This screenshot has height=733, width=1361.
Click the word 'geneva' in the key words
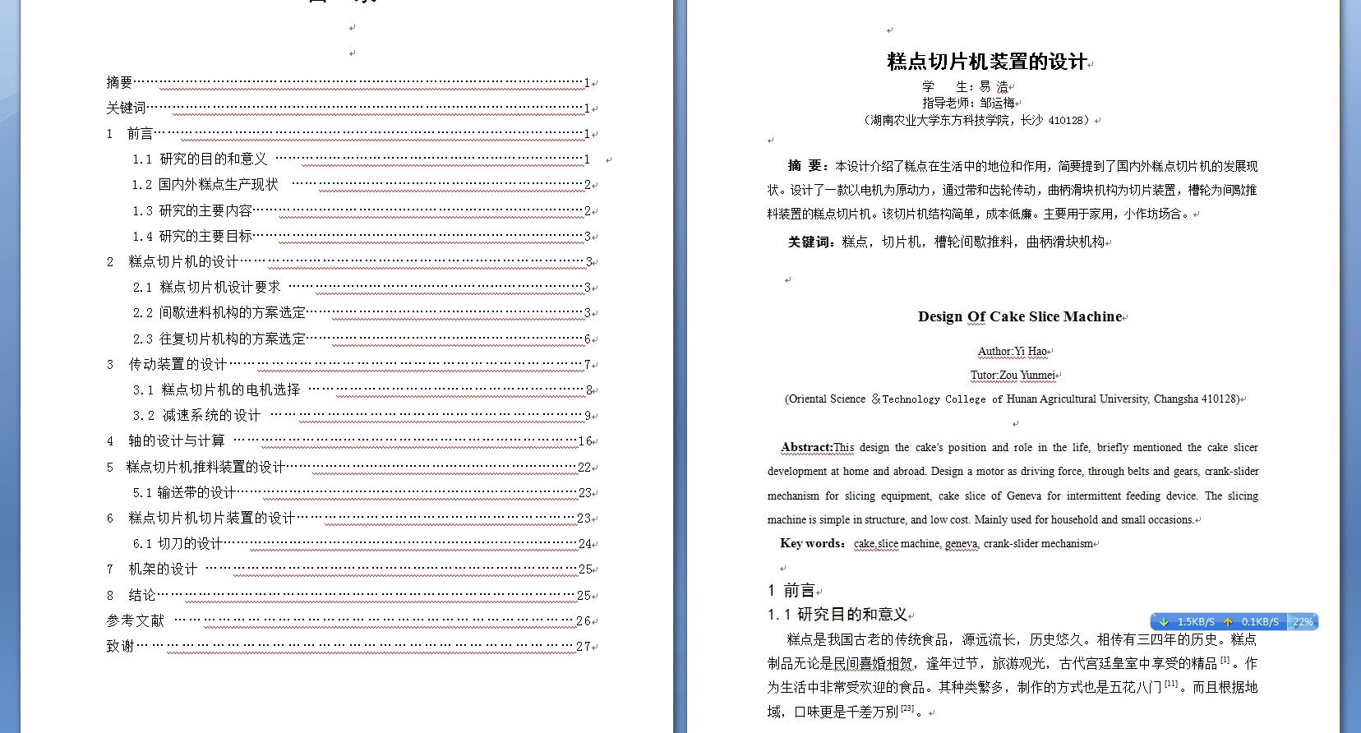[961, 543]
